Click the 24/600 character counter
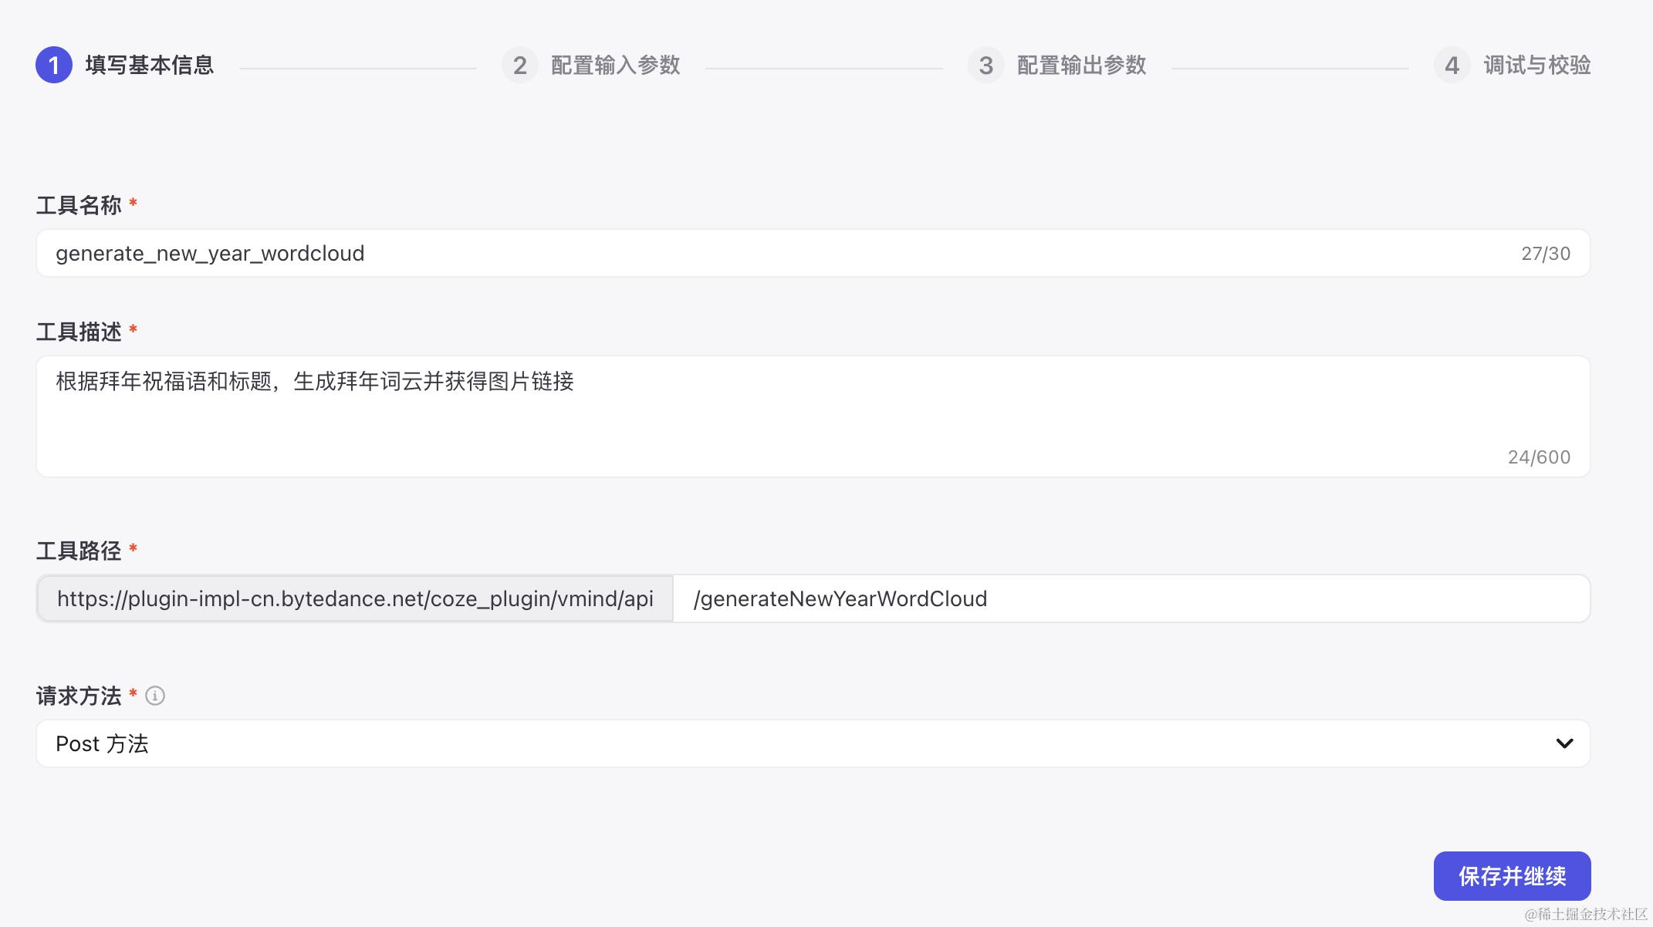Screen dimensions: 1653x927 1539,457
